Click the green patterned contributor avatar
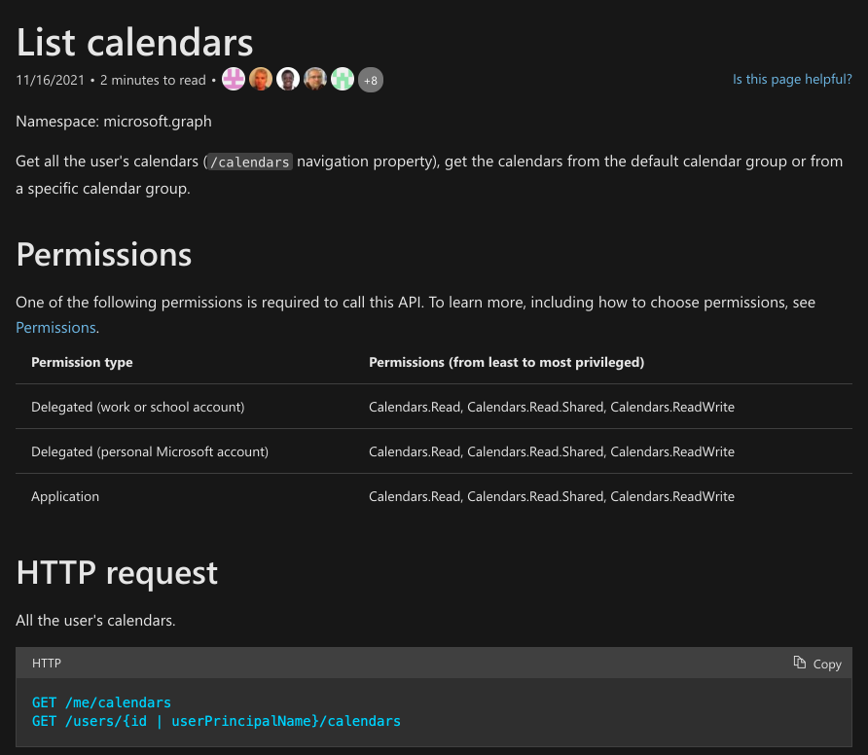Image resolution: width=868 pixels, height=755 pixels. [343, 80]
